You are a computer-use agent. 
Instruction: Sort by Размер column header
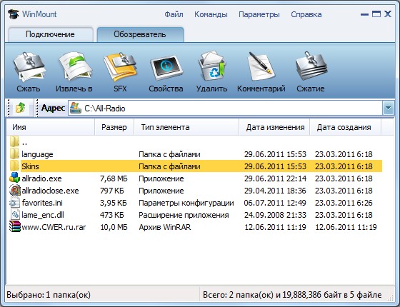114,127
